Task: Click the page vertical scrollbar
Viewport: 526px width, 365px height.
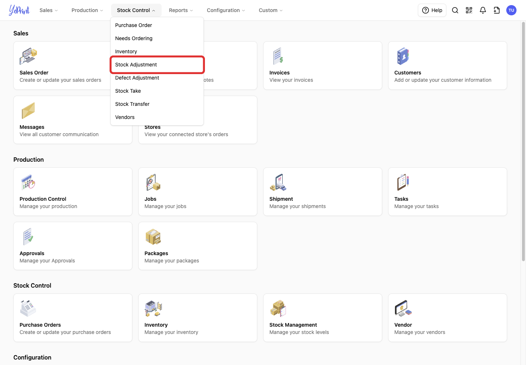Action: tap(523, 142)
